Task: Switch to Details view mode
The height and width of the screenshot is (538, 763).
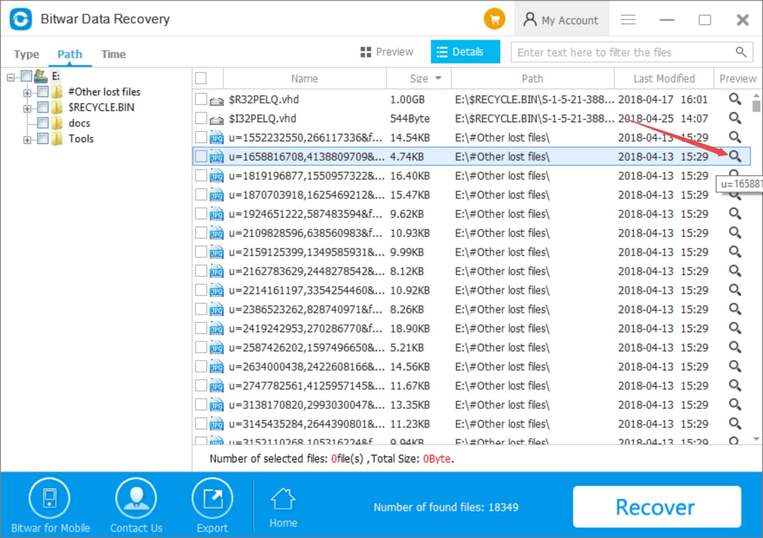Action: 465,51
